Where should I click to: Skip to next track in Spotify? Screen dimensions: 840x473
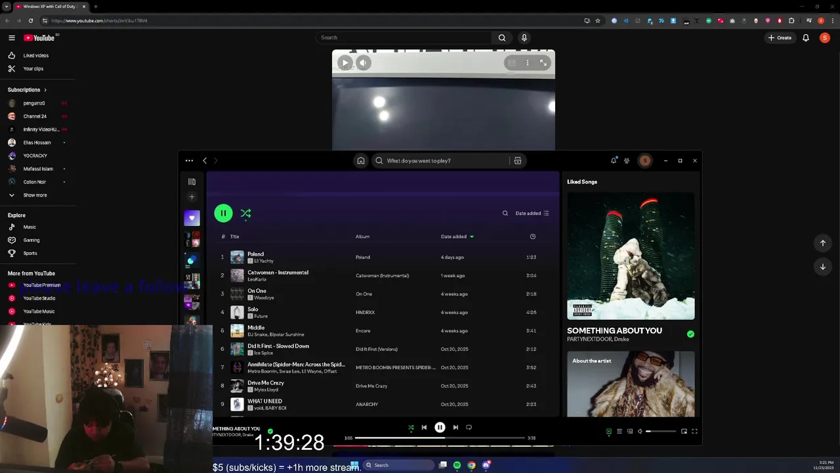pyautogui.click(x=455, y=427)
